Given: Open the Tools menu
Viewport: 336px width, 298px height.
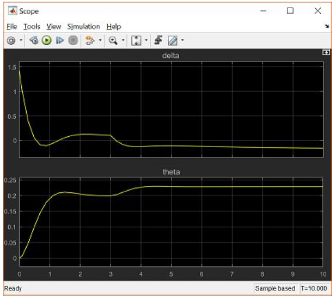Looking at the screenshot, I should [x=32, y=26].
